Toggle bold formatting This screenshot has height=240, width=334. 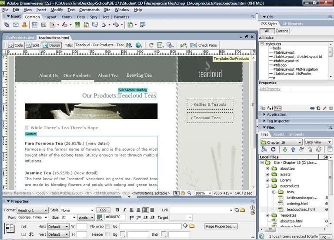(x=117, y=210)
